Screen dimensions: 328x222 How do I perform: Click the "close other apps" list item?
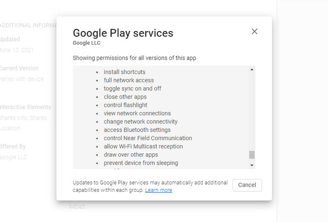click(125, 97)
